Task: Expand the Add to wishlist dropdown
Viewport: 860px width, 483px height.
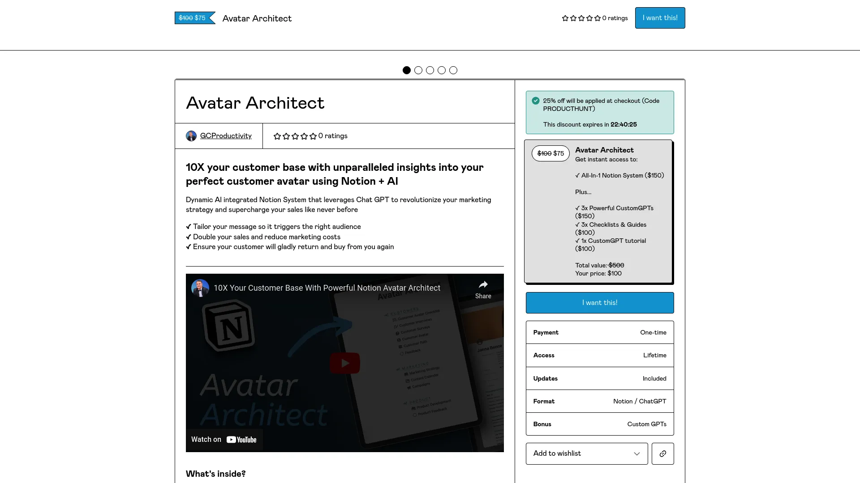Action: click(637, 453)
